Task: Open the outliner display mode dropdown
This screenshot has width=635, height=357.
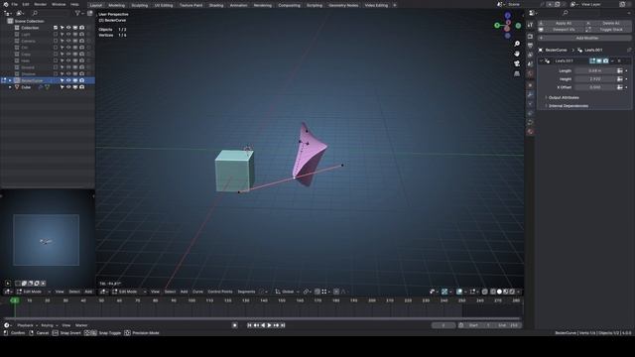Action: coord(8,13)
